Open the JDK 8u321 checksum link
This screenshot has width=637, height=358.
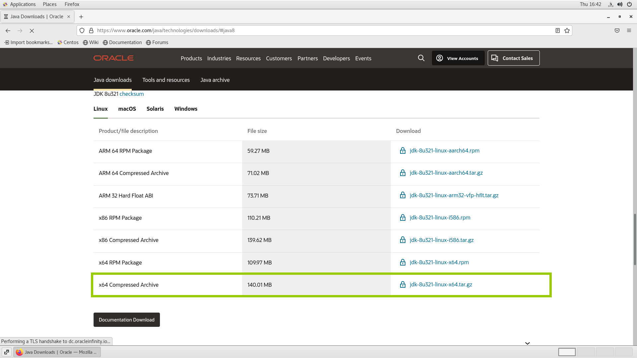131,94
